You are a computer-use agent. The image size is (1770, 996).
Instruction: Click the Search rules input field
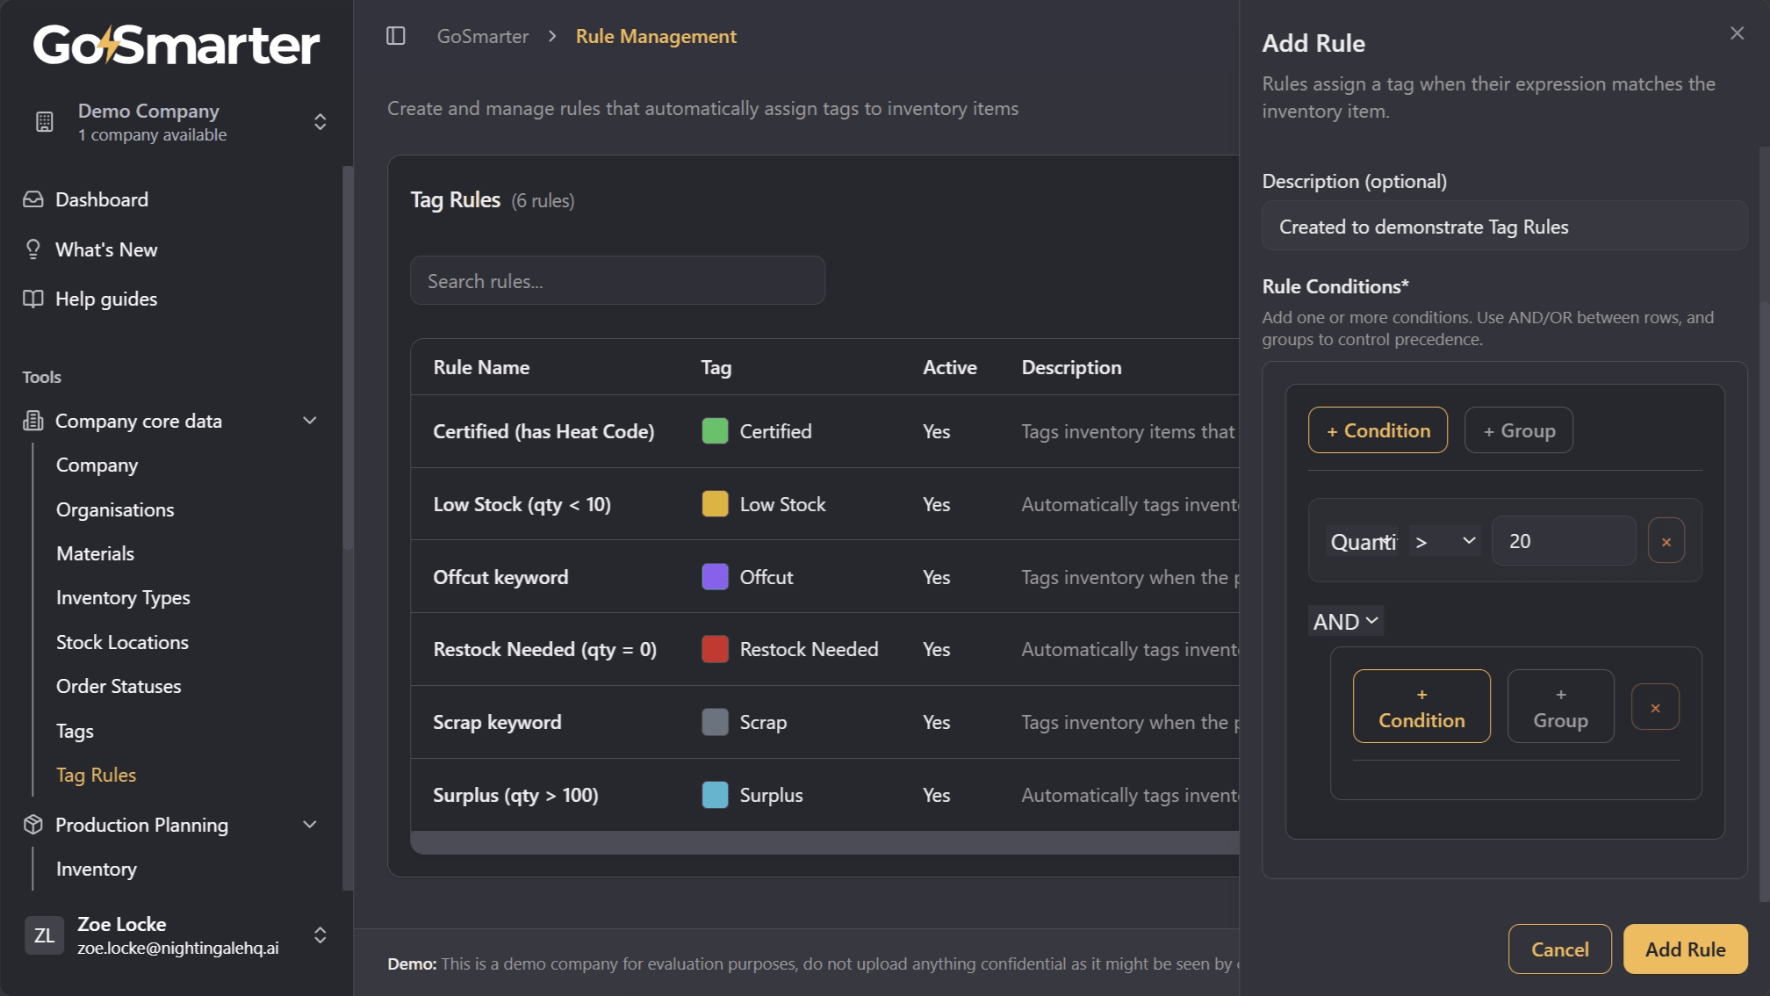[x=617, y=281]
